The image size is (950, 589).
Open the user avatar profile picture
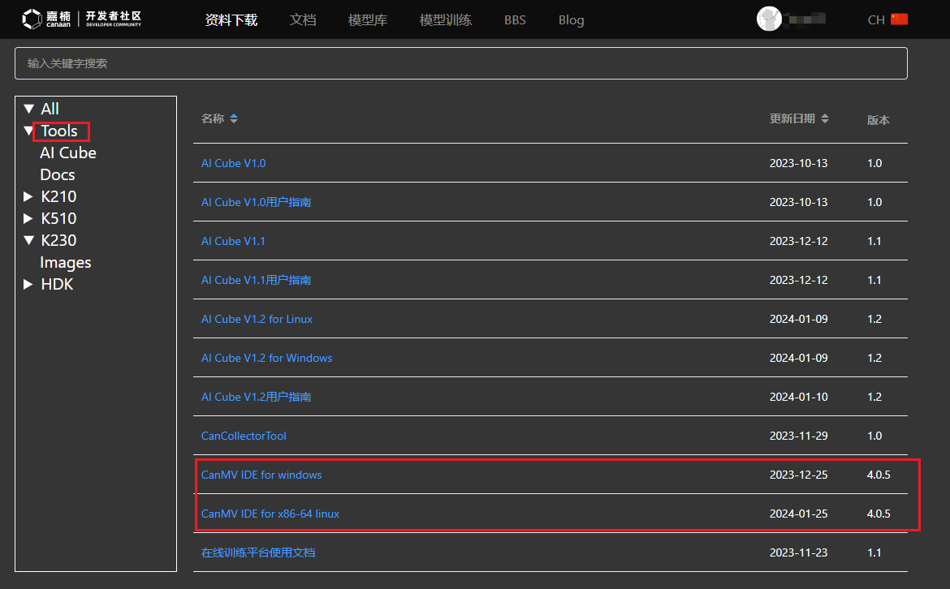click(x=769, y=19)
